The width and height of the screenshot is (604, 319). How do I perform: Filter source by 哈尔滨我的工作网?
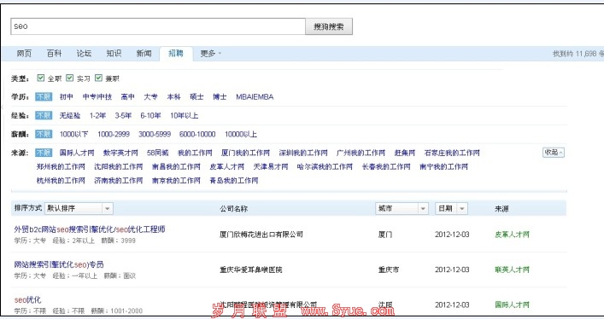point(325,166)
